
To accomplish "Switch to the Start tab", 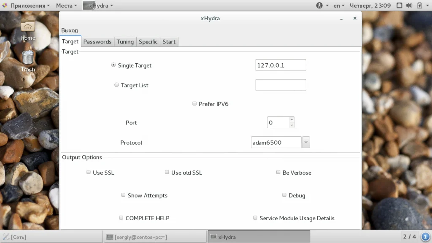I will tap(169, 42).
